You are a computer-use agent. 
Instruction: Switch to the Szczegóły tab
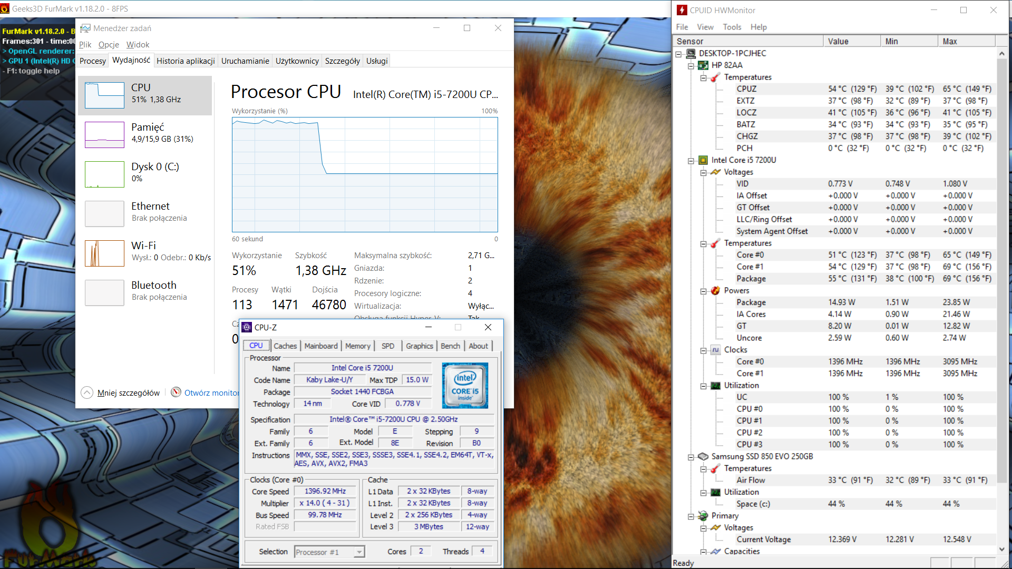pyautogui.click(x=343, y=61)
